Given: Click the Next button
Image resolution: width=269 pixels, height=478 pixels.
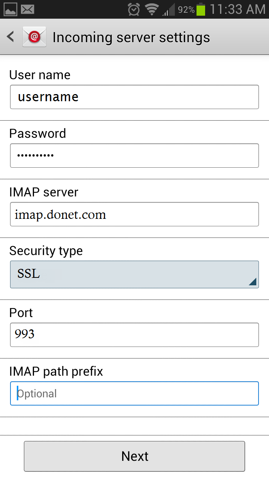Looking at the screenshot, I should tap(134, 456).
